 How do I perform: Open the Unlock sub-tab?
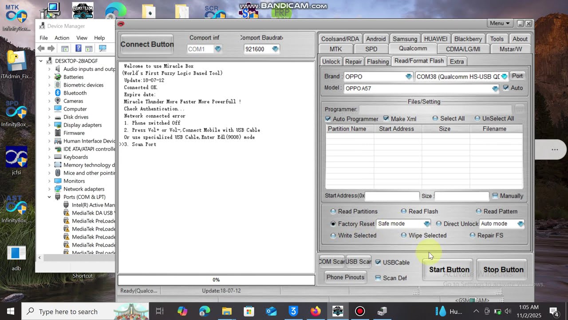pyautogui.click(x=331, y=61)
